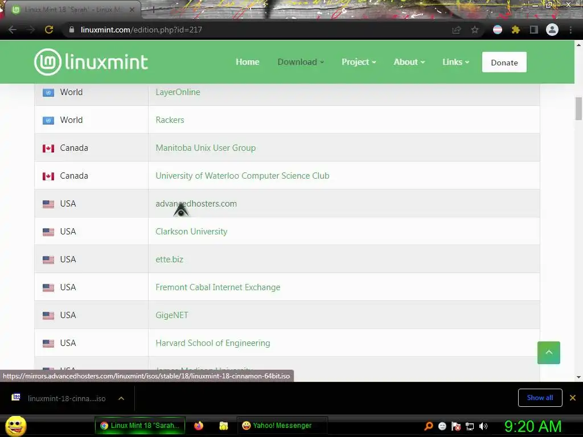The height and width of the screenshot is (437, 583).
Task: Click the smiley start button on taskbar
Action: pyautogui.click(x=15, y=426)
